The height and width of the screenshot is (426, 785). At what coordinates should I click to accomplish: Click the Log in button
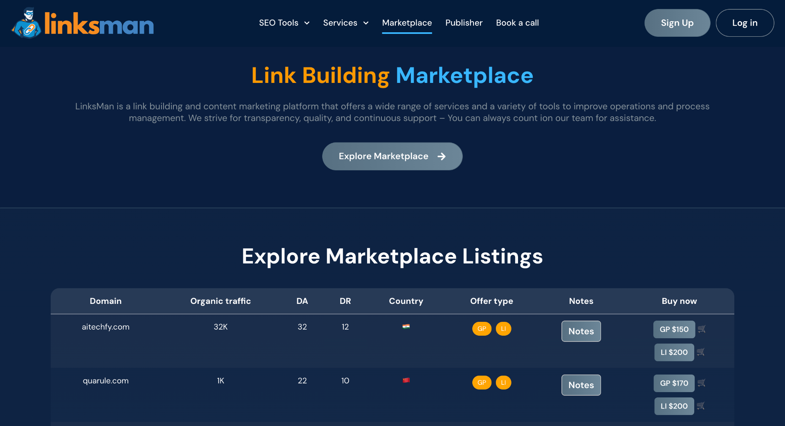[745, 23]
